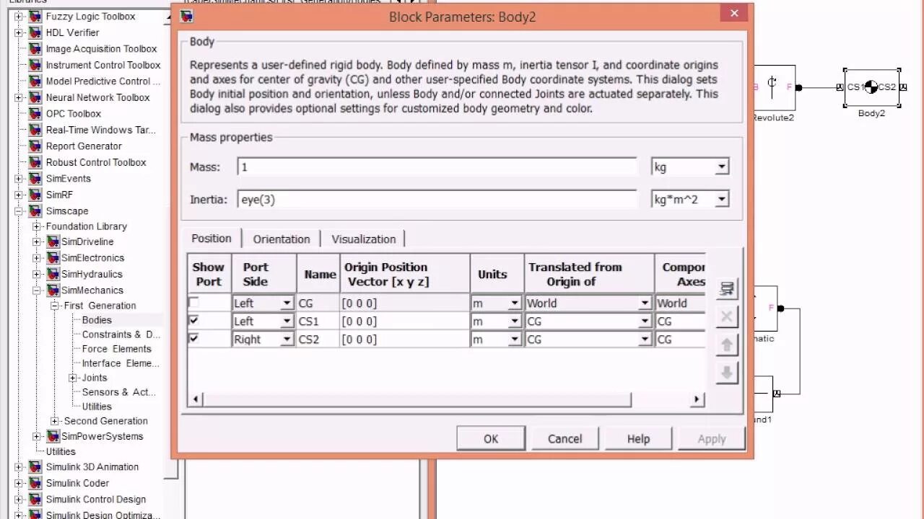This screenshot has width=924, height=519.
Task: Click the SimPowerSystems library icon
Action: click(53, 436)
